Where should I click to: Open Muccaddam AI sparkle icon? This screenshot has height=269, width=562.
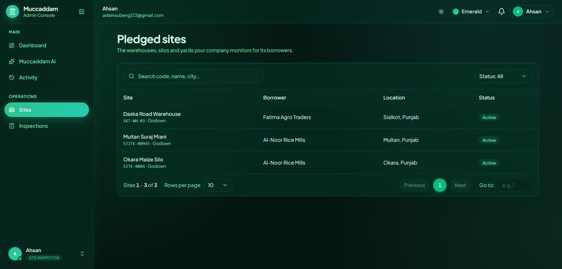coord(12,62)
